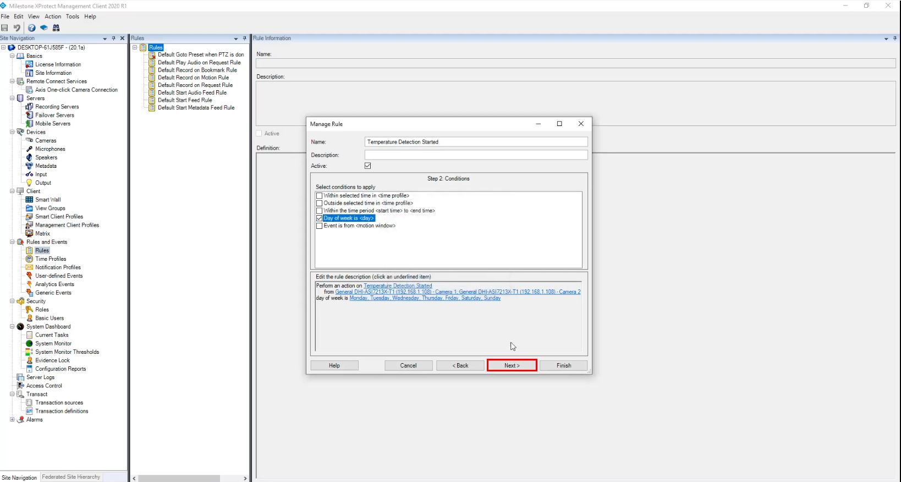Screen dimensions: 901x482
Task: Click the System Monitor green icon
Action: coord(30,343)
